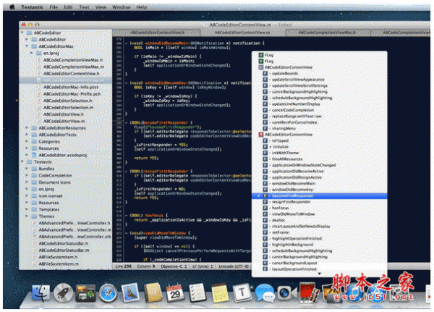This screenshot has height=312, width=434.
Task: Jump to updateScrollViewAppearance in symbol list
Action: pyautogui.click(x=298, y=80)
